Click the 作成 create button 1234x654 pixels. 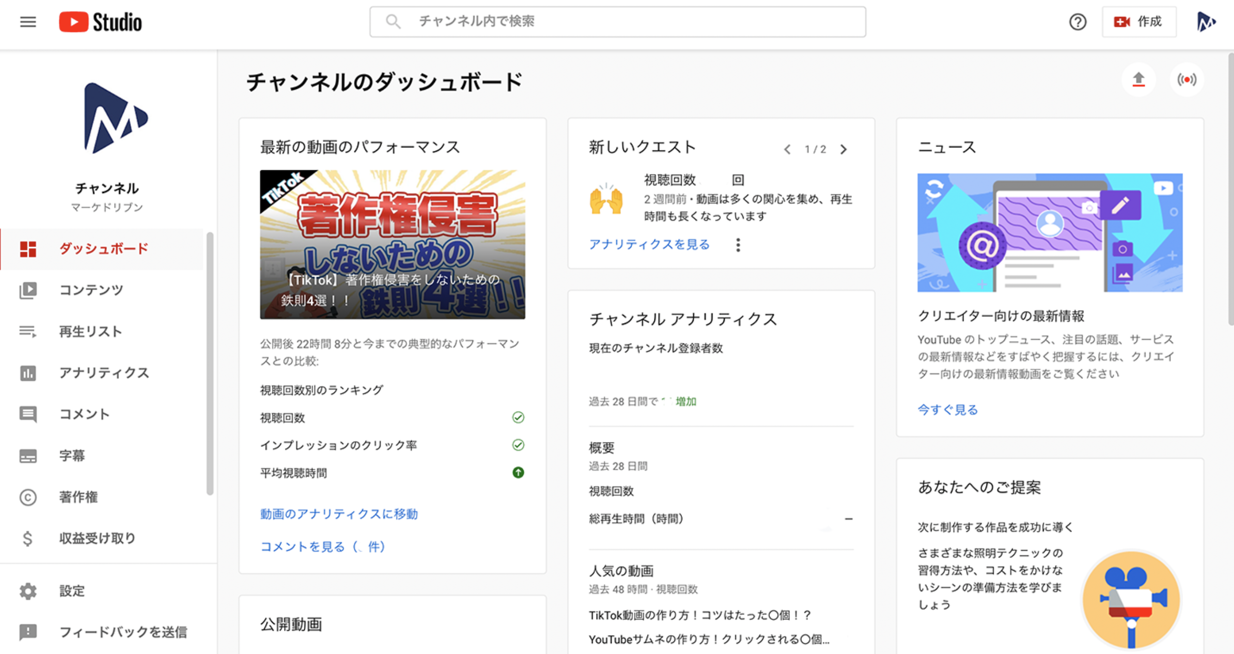click(x=1139, y=22)
